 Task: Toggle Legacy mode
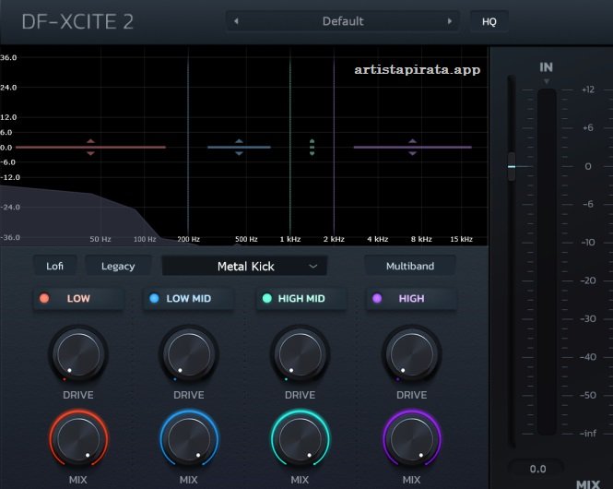click(x=118, y=266)
